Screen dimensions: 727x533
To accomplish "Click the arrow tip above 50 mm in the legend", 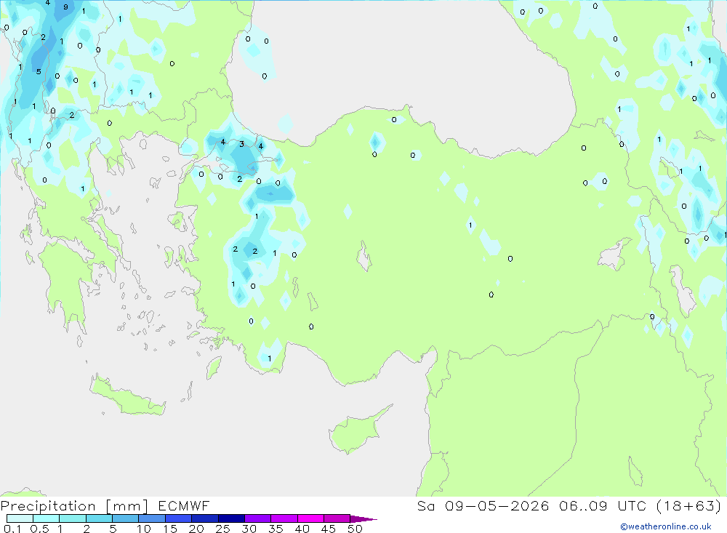I will (363, 518).
